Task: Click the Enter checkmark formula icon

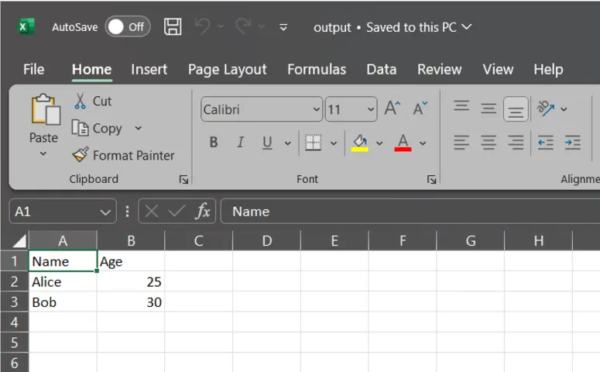Action: tap(177, 211)
